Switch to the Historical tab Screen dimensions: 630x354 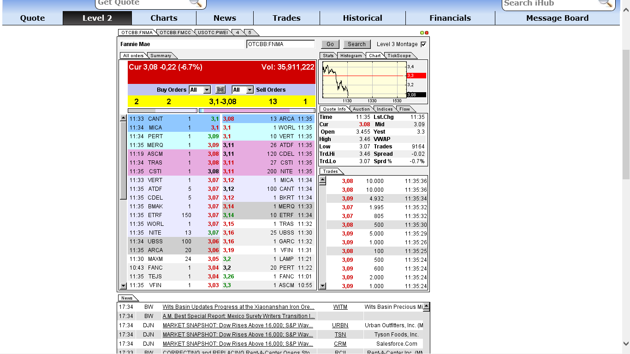(x=363, y=18)
